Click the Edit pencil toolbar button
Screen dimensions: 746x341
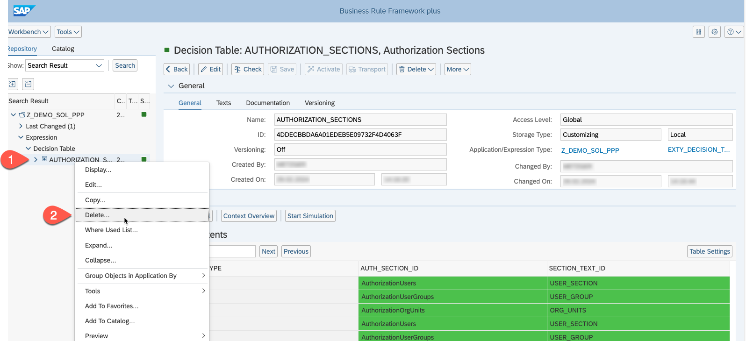pyautogui.click(x=210, y=69)
